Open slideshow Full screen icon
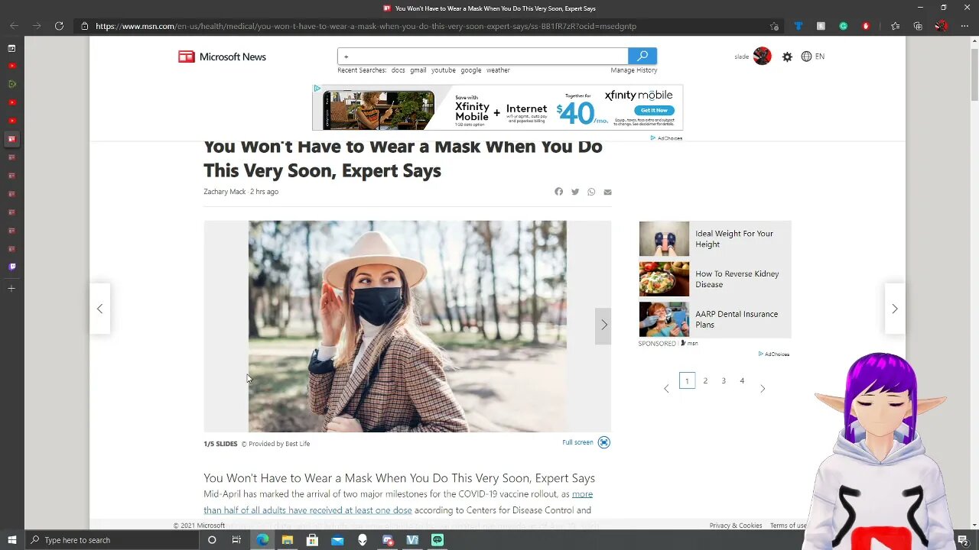979x550 pixels. pos(603,442)
